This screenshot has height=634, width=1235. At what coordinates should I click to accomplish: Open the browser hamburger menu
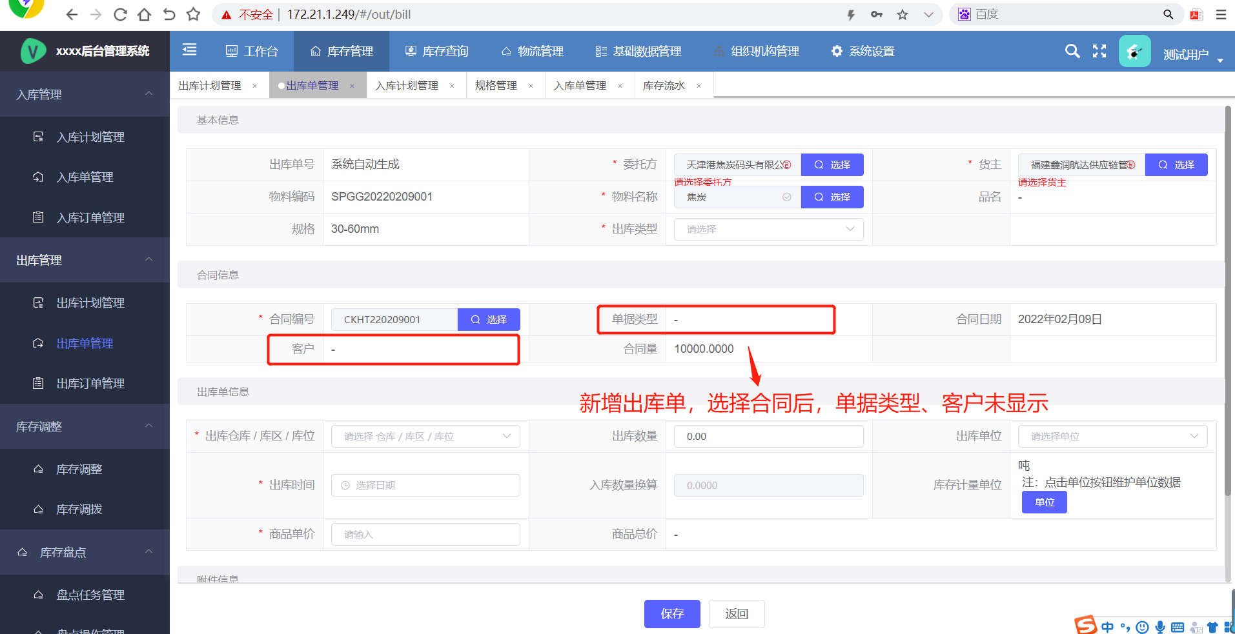pos(1221,14)
